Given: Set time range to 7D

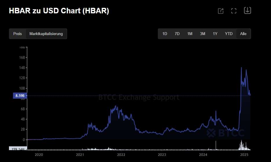Looking at the screenshot, I should click(x=177, y=34).
